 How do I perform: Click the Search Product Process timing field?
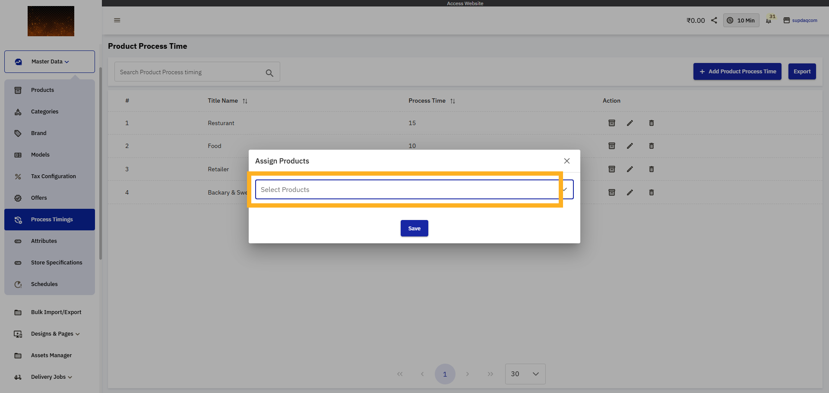coord(190,72)
